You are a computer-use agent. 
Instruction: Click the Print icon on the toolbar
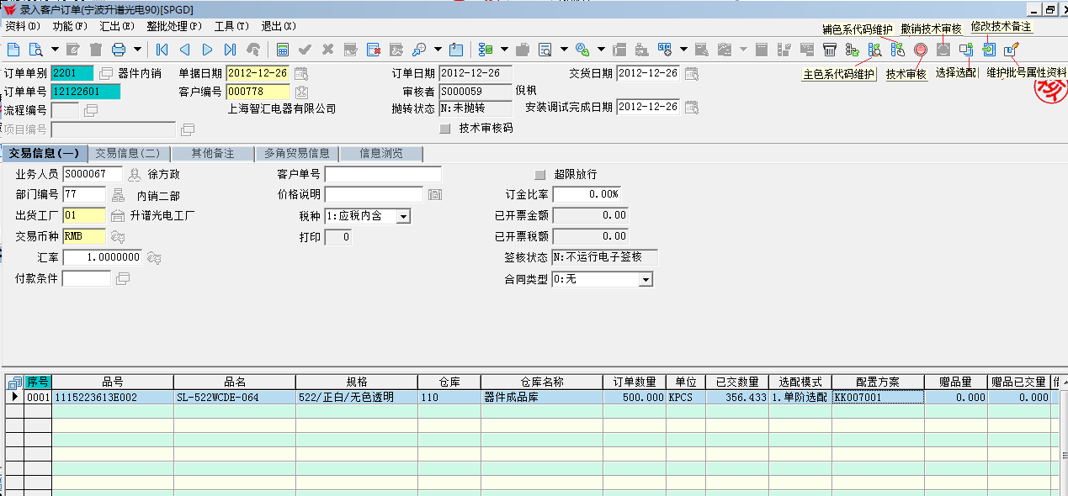click(118, 50)
